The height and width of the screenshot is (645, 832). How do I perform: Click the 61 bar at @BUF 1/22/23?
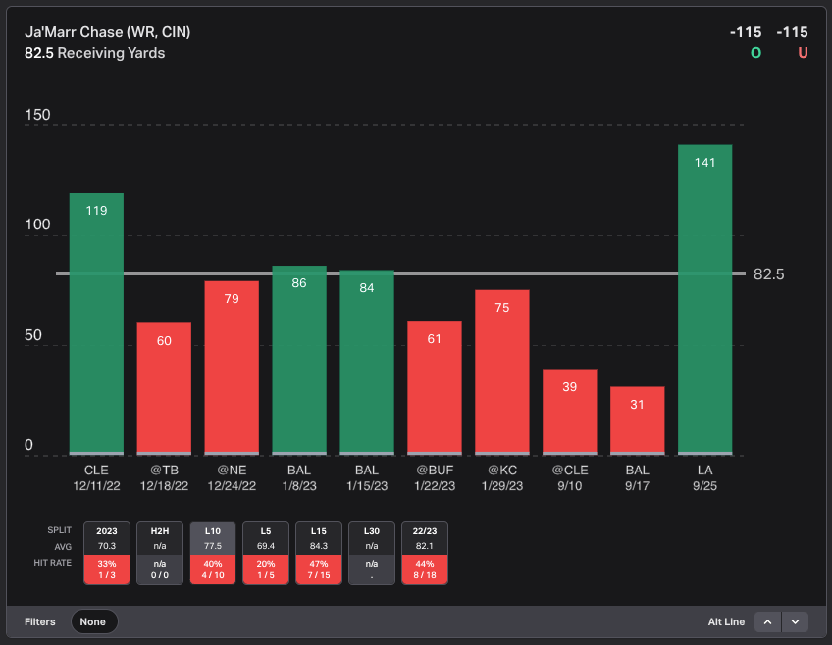pos(435,388)
